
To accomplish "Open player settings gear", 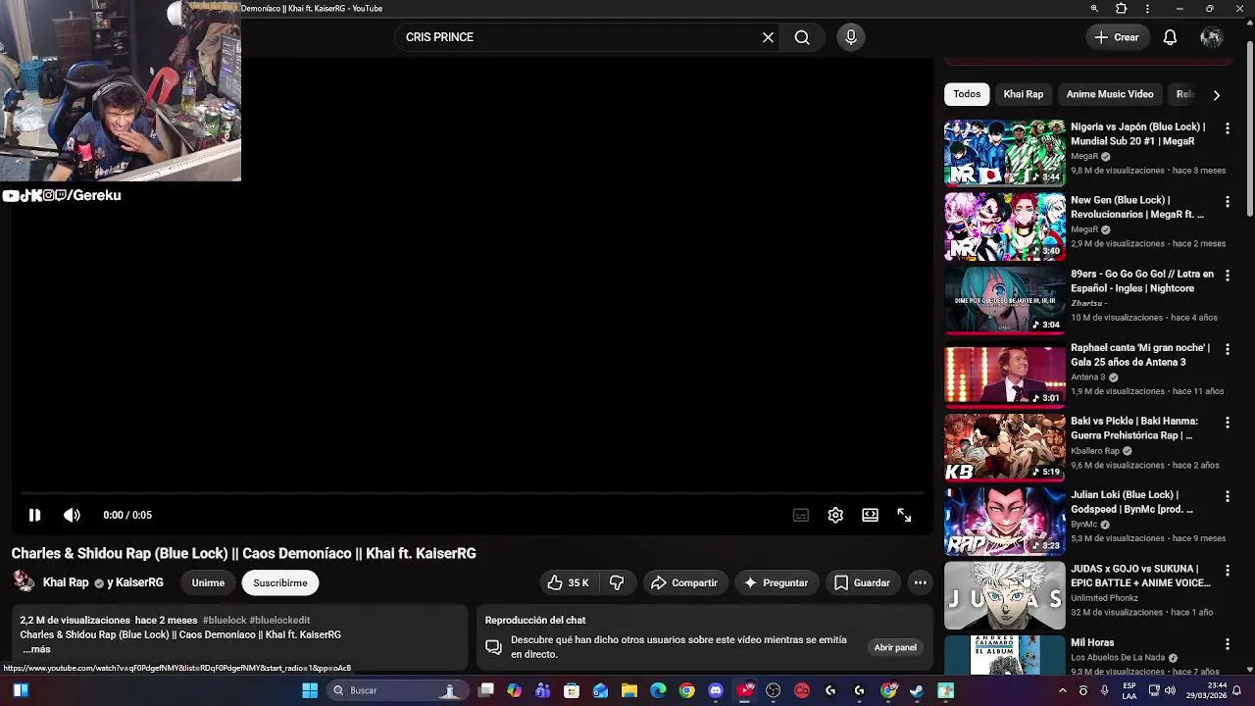I will (x=835, y=515).
